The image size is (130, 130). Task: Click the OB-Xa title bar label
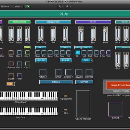click(64, 14)
